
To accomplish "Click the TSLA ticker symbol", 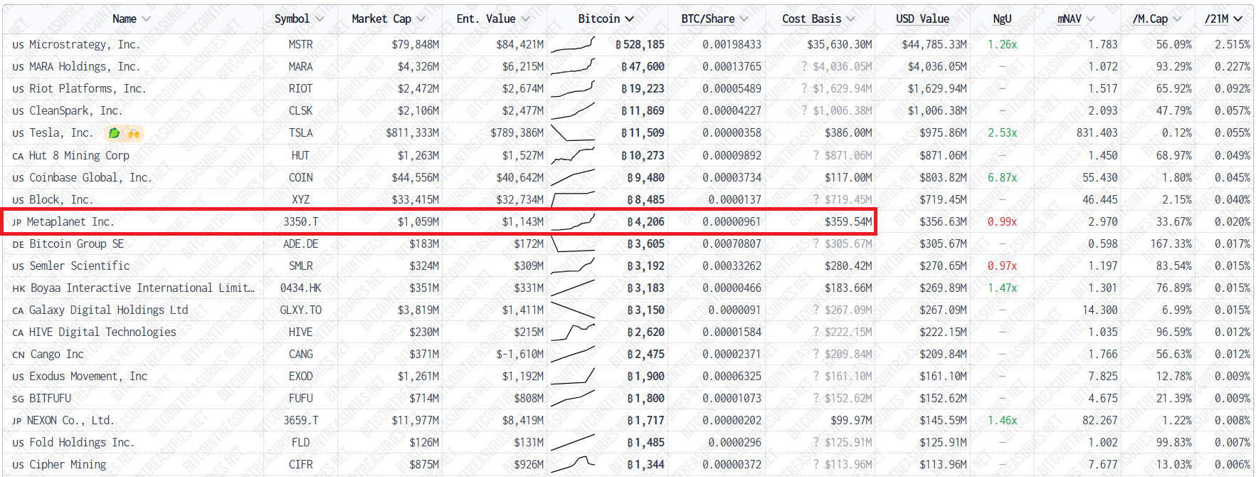I will [300, 132].
